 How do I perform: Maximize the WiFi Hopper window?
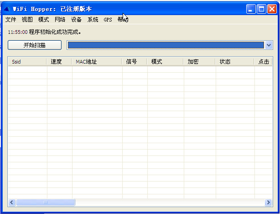(x=261, y=9)
